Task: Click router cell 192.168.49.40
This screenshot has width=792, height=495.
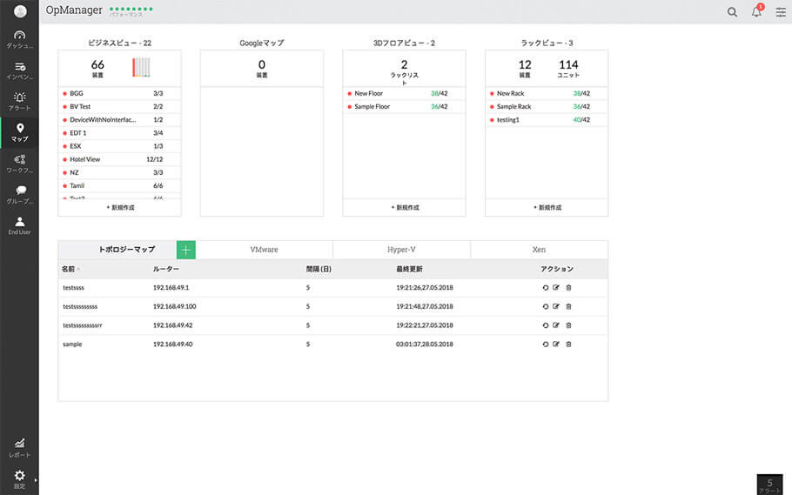Action: (x=172, y=344)
